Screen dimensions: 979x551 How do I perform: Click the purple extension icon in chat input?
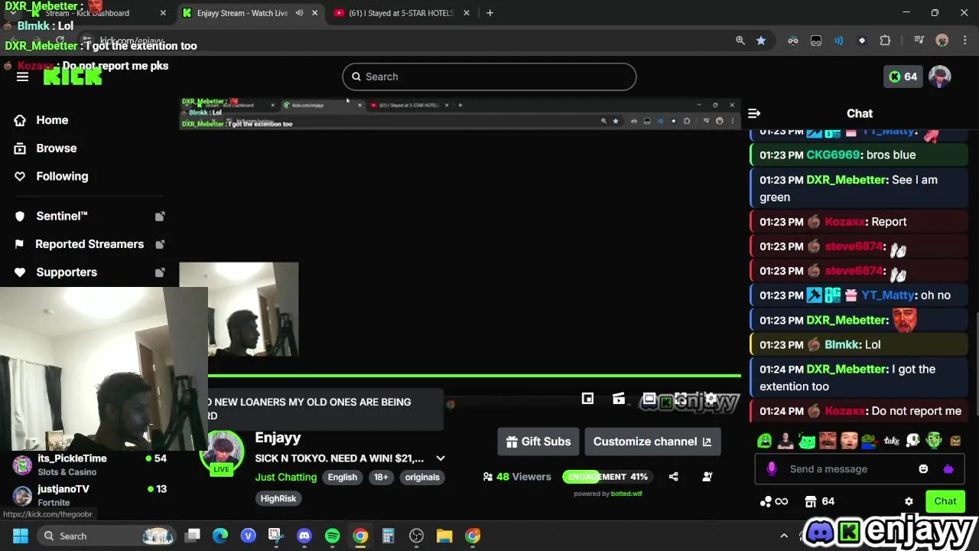tap(948, 469)
